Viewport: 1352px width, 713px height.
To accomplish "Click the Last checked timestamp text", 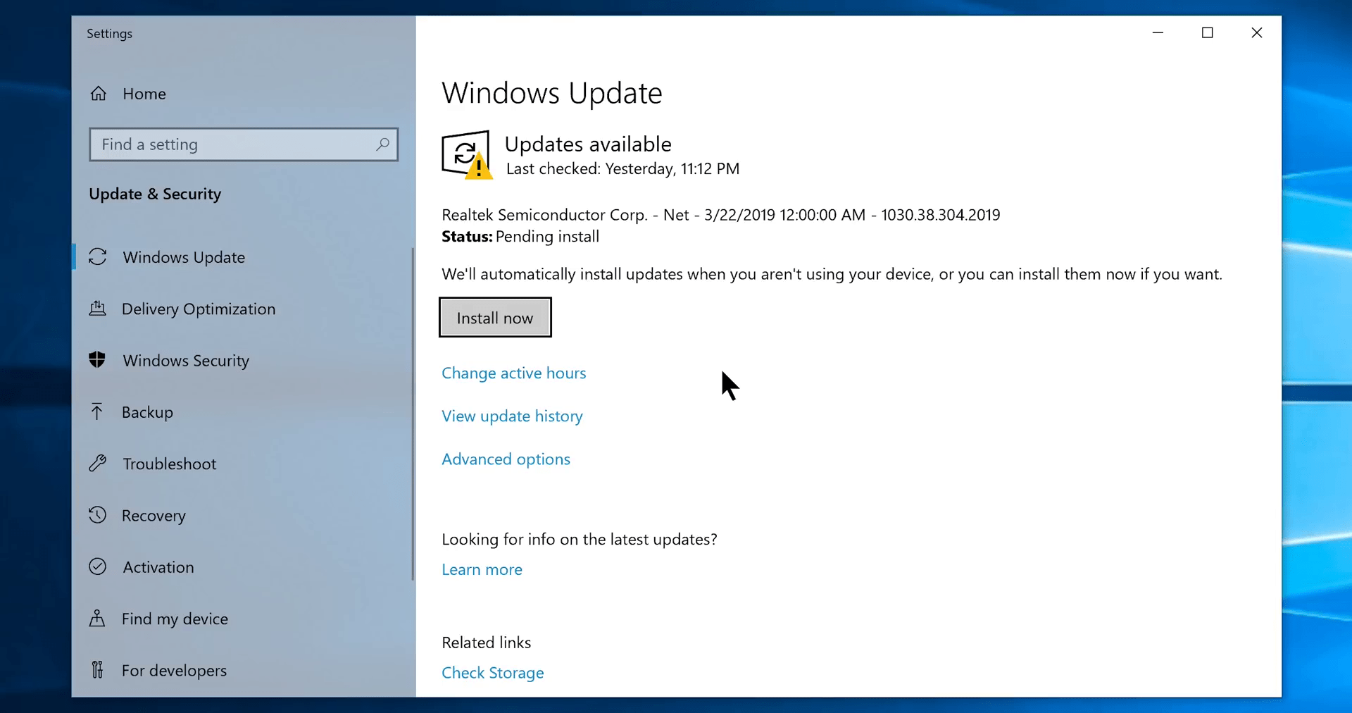I will 622,169.
